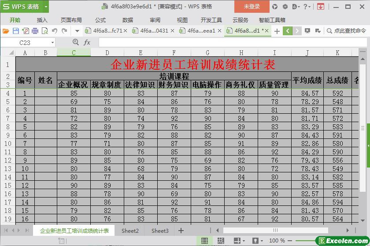Click the 未登录 sign-in button

pos(252,7)
